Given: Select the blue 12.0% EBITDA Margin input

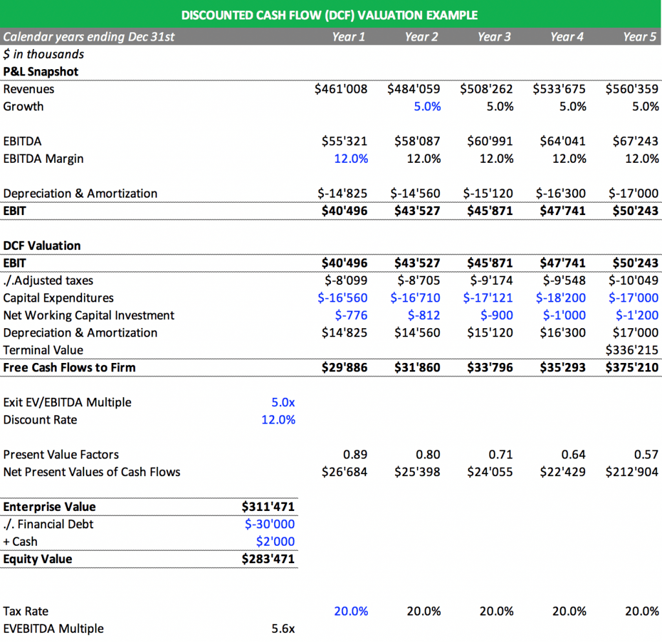Looking at the screenshot, I should 351,159.
